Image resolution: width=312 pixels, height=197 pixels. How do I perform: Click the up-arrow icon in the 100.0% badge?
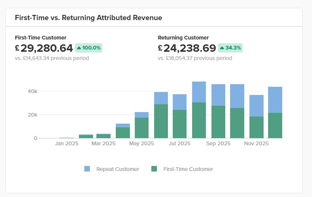coord(79,48)
